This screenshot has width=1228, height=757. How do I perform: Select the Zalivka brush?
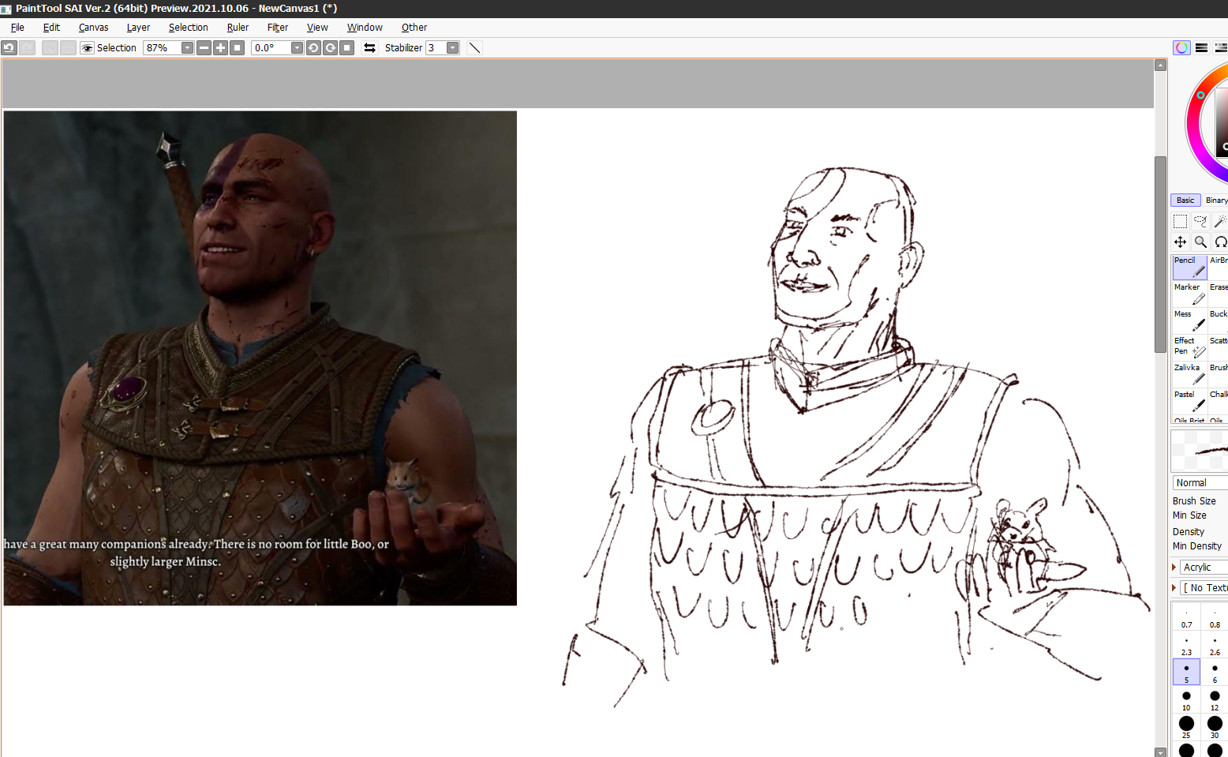point(1189,375)
